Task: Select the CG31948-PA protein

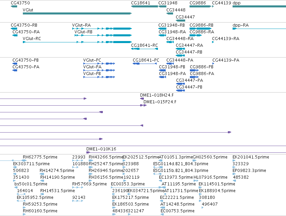Action: pyautogui.click(x=163, y=77)
